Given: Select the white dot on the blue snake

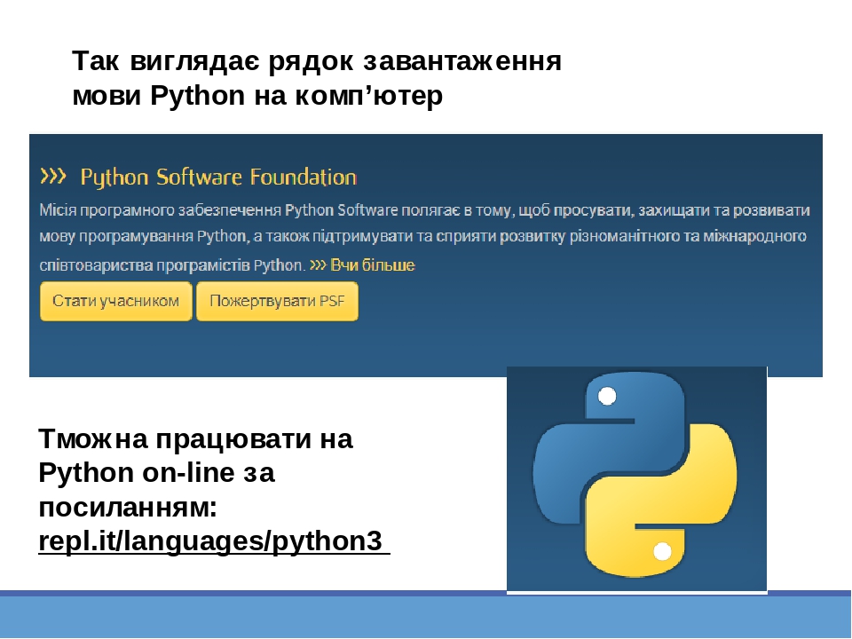Looking at the screenshot, I should coord(607,394).
